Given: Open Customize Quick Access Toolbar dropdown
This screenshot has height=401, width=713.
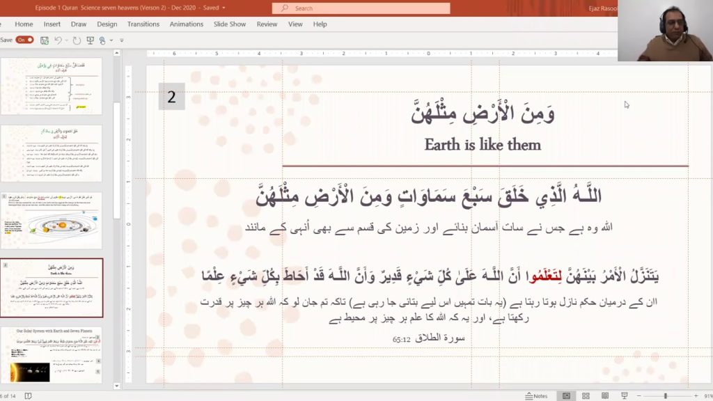Looking at the screenshot, I should tap(121, 40).
